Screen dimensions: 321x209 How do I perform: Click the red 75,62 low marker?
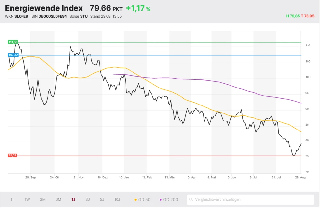click(x=13, y=155)
